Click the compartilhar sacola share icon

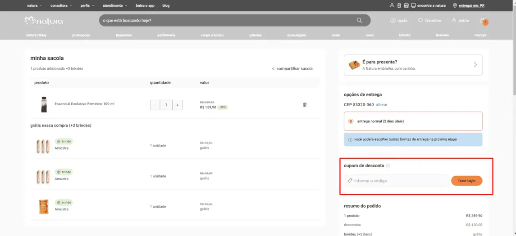(273, 69)
